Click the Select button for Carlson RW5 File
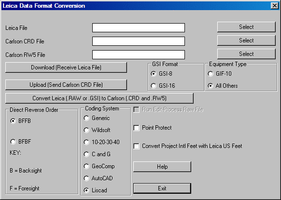This screenshot has height=200, width=281. coord(246,54)
